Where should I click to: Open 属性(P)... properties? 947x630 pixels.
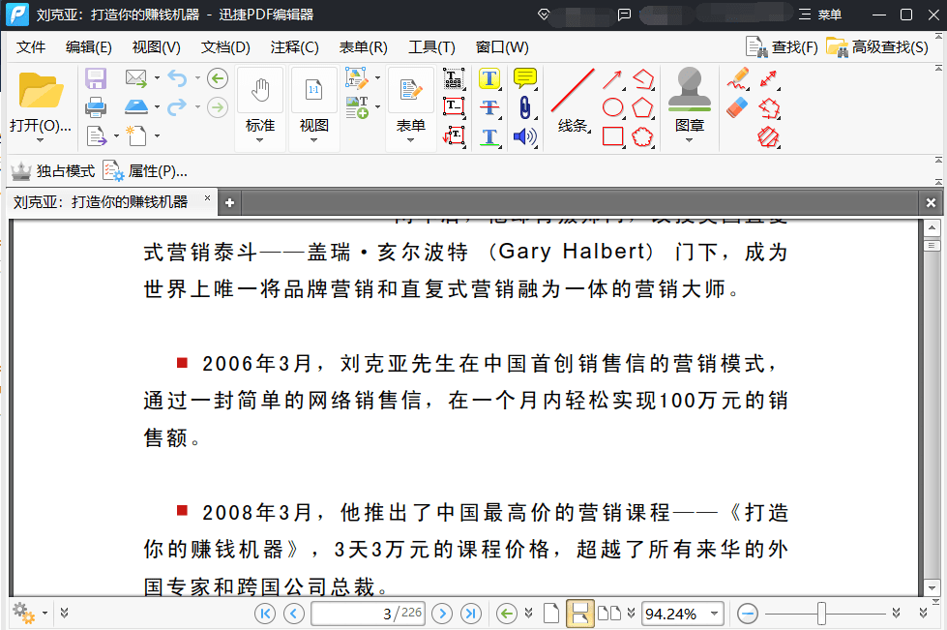point(145,171)
